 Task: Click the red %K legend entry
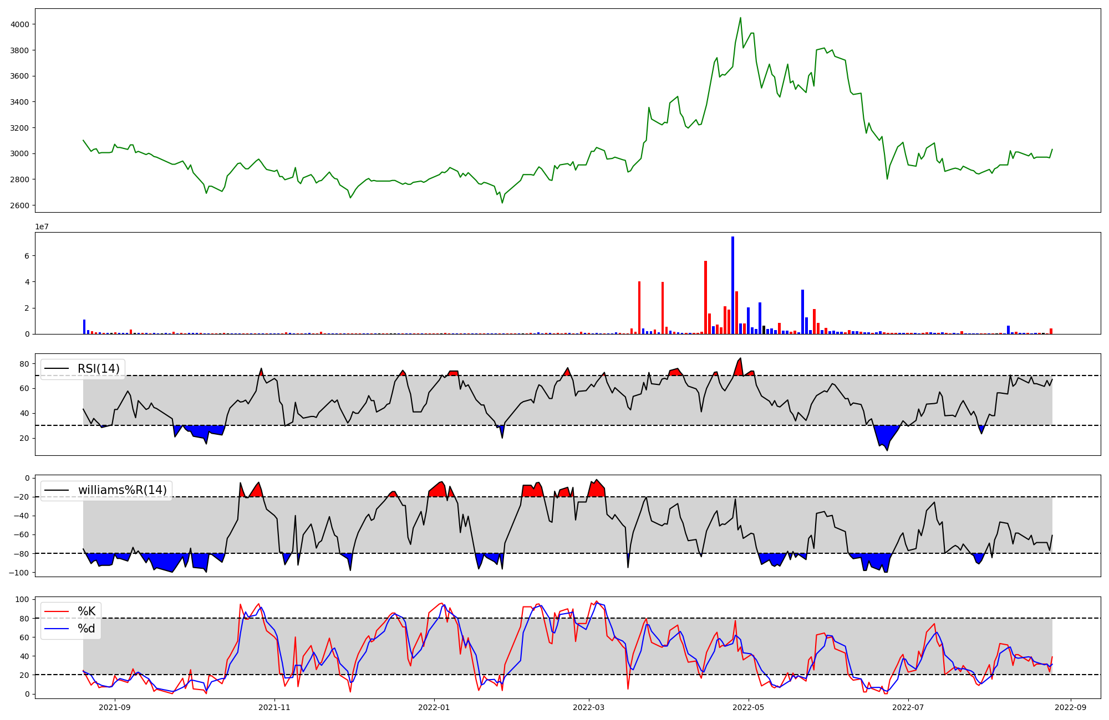click(x=86, y=611)
